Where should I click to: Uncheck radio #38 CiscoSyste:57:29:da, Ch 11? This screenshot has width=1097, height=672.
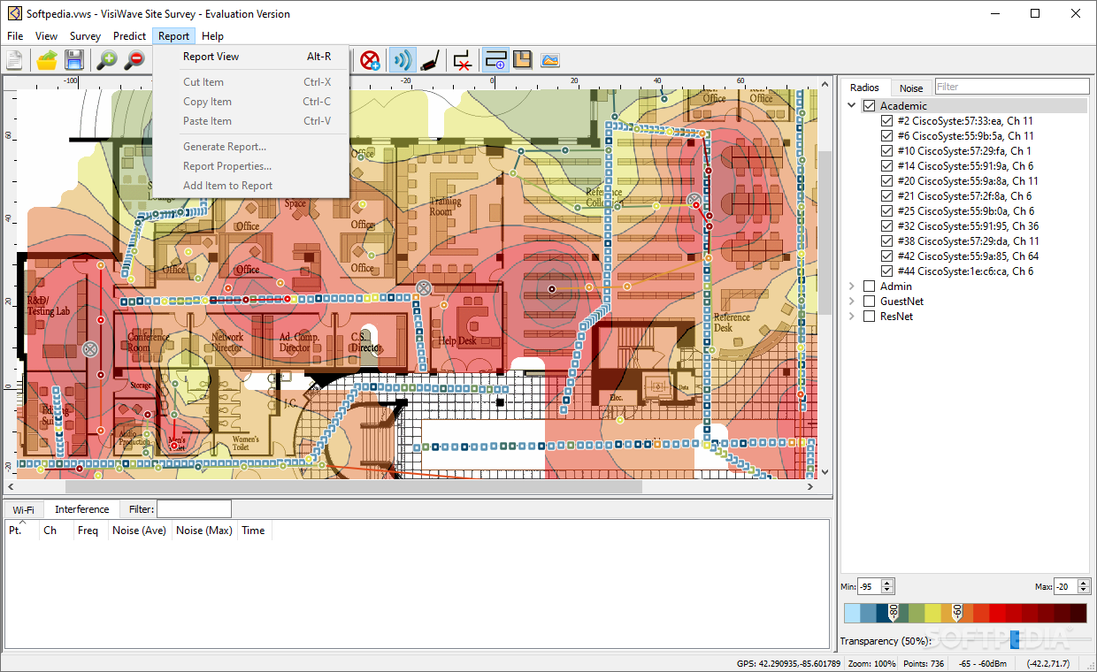tap(886, 241)
